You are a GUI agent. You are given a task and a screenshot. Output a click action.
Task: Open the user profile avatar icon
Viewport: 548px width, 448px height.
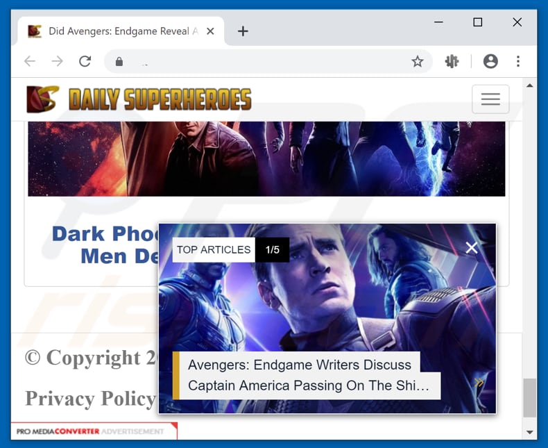coord(490,62)
